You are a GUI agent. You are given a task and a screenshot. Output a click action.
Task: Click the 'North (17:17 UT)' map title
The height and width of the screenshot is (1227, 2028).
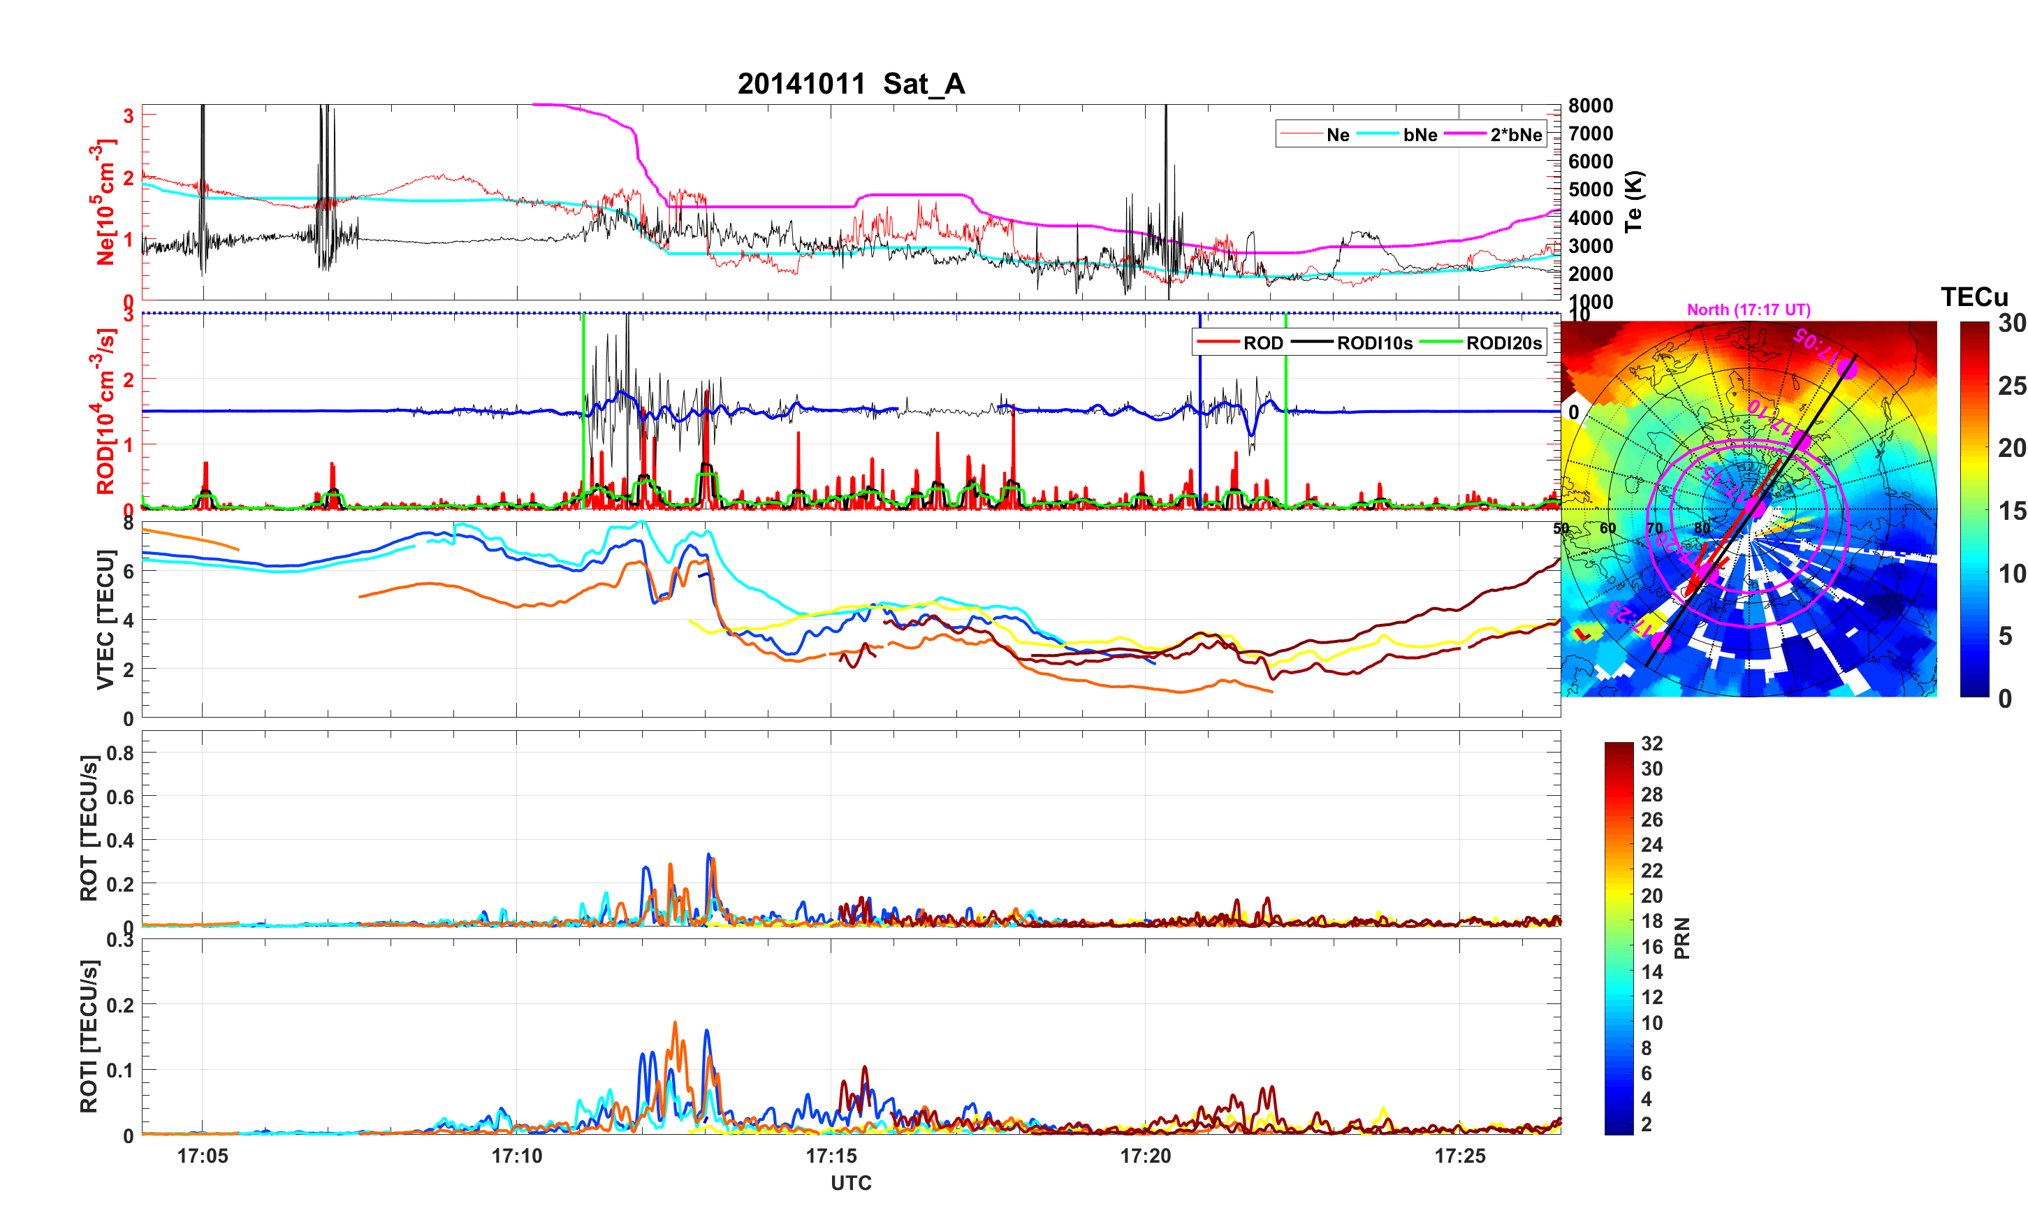click(1748, 310)
